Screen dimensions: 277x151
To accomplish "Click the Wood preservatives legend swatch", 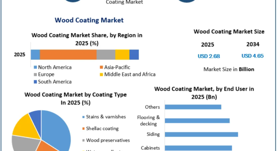I will pos(84,140).
